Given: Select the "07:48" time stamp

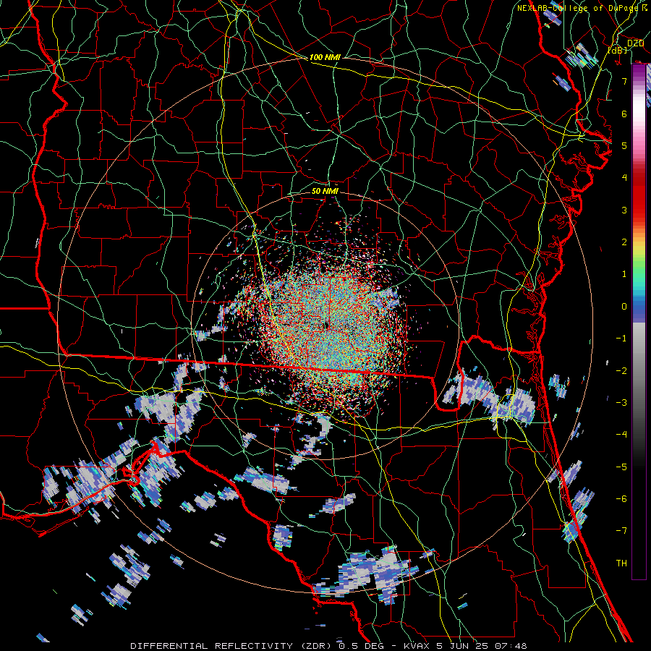Looking at the screenshot, I should tap(510, 646).
